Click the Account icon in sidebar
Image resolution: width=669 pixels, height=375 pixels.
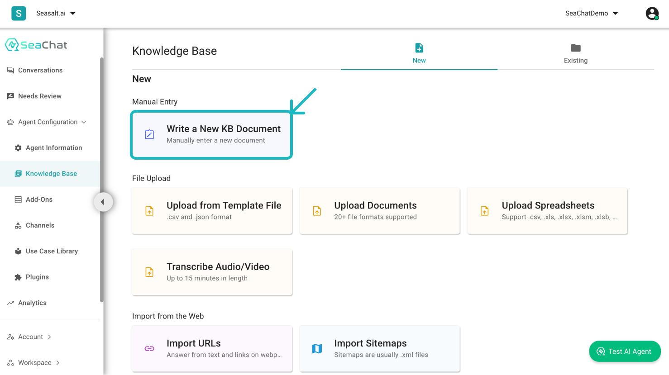pyautogui.click(x=10, y=337)
